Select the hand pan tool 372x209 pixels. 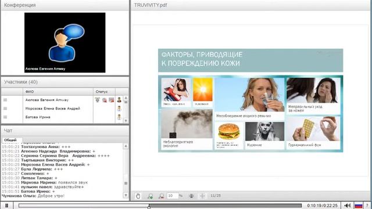coord(138,196)
